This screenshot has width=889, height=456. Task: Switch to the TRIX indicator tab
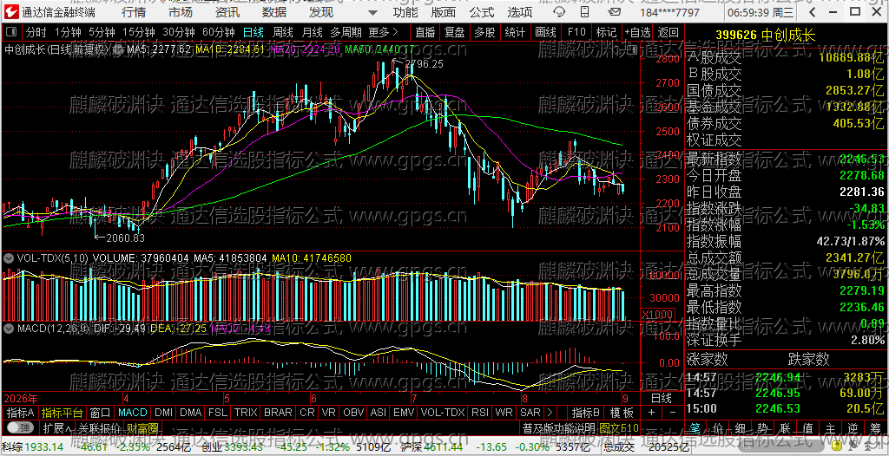pos(246,412)
